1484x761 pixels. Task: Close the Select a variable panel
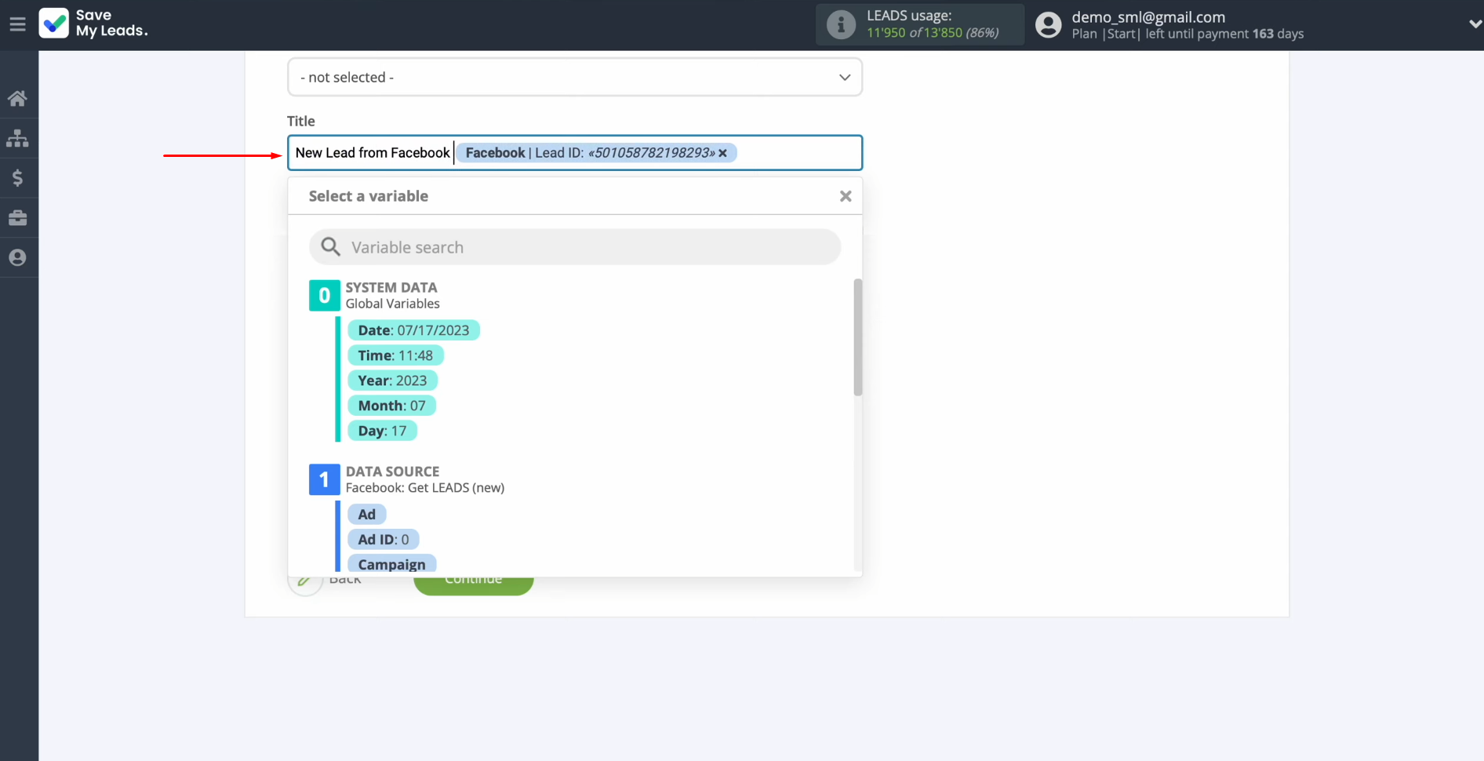click(846, 196)
